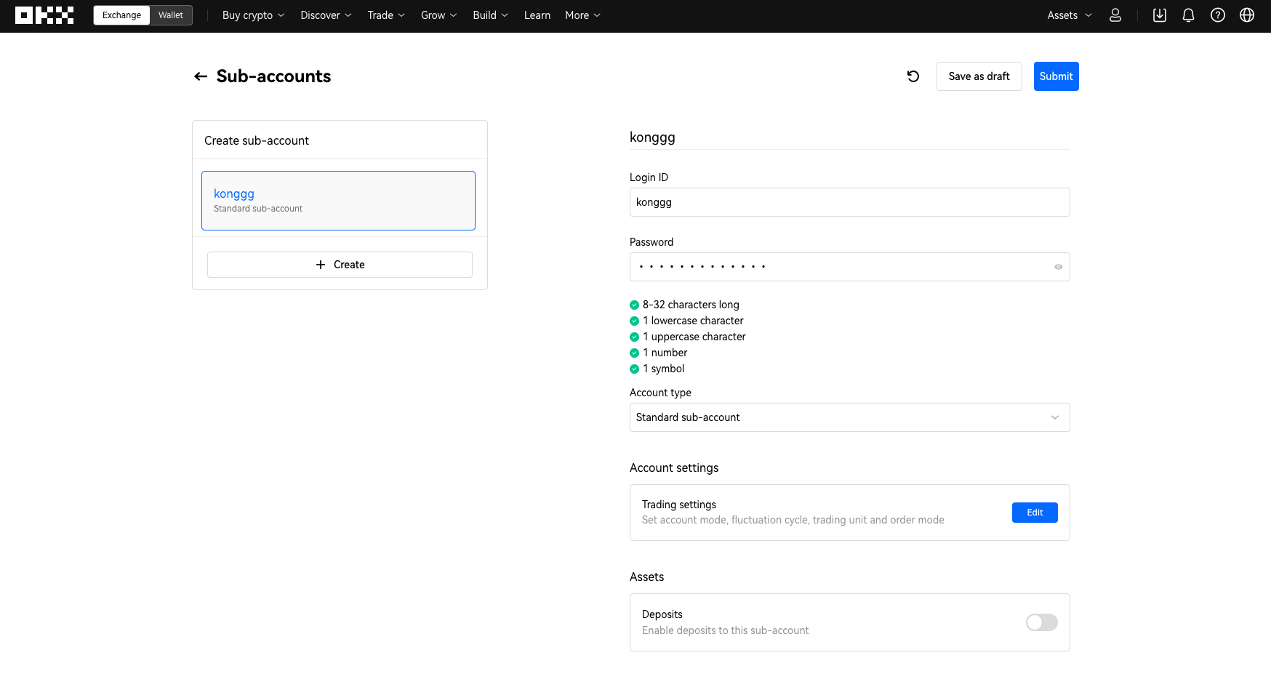The width and height of the screenshot is (1271, 674).
Task: Click the '1 uppercase character' requirement
Action: click(x=694, y=337)
